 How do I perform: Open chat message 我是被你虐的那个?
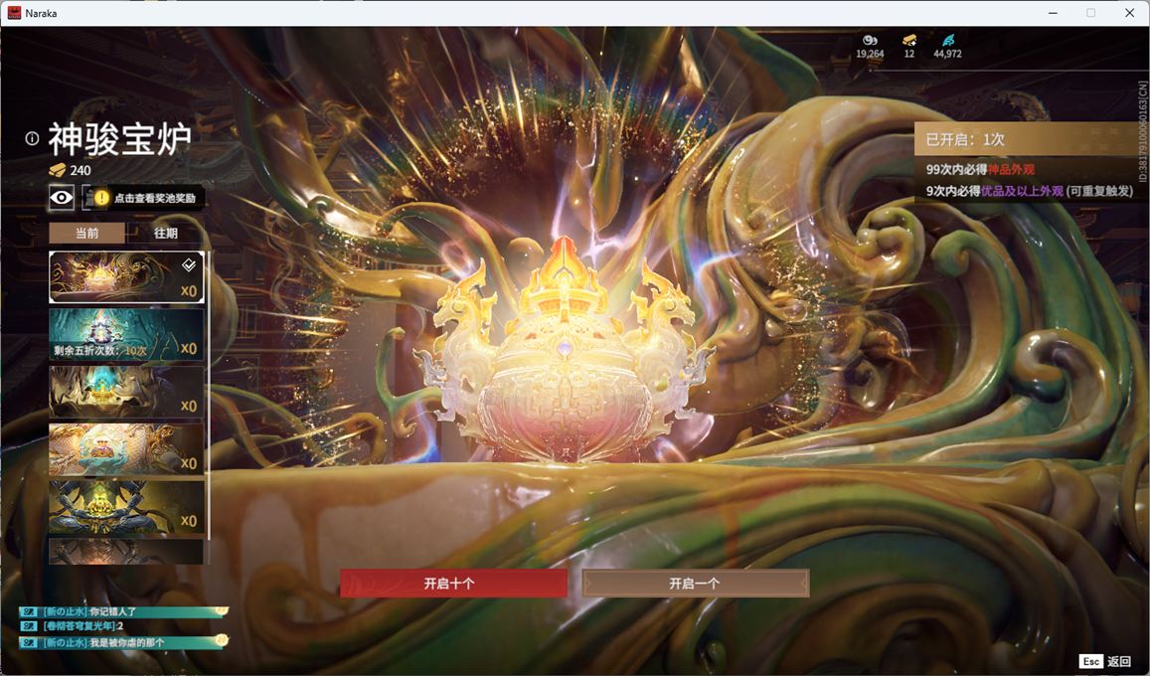click(x=127, y=642)
